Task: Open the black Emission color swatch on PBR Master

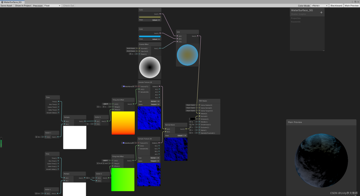Action: (x=192, y=119)
